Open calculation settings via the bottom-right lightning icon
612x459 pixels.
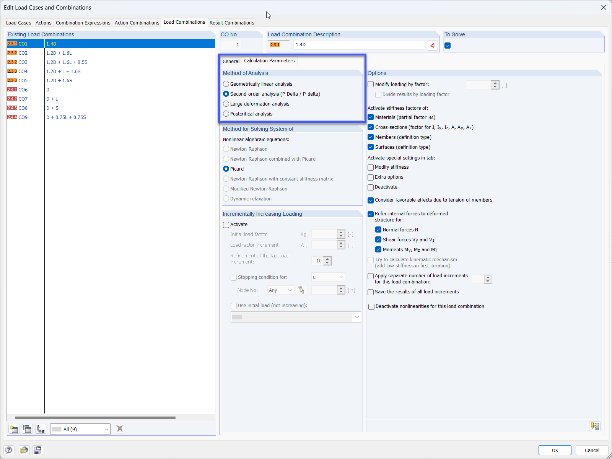594,426
